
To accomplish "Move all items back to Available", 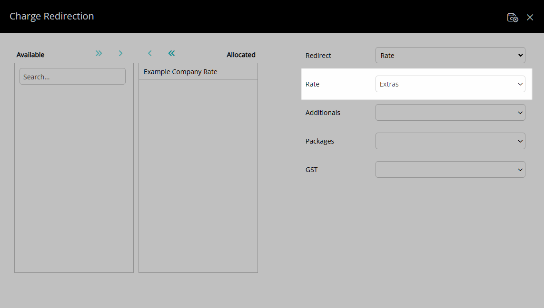I will (x=171, y=53).
